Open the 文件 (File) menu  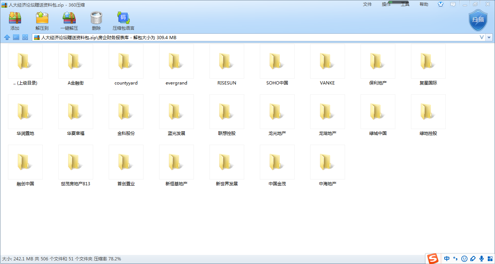tap(367, 4)
